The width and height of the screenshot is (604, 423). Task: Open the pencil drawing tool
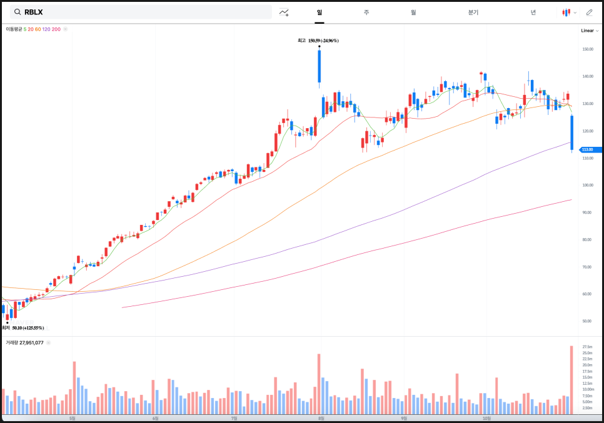[589, 12]
